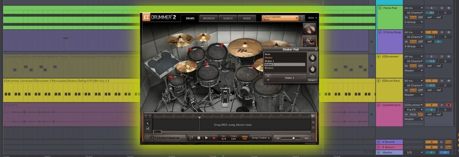Click the 5 Pallas Deep volume value -16.7
The width and height of the screenshot is (459, 157).
(x=431, y=37)
